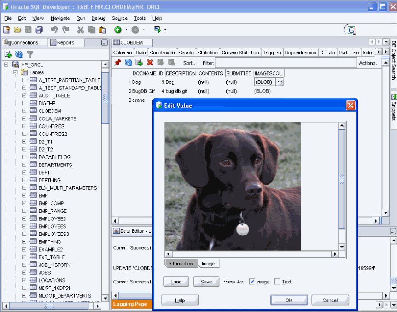Click the New document toolbar icon
This screenshot has height=312, width=397.
(x=6, y=29)
